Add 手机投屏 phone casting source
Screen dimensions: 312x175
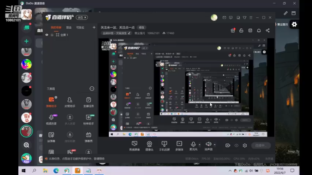pyautogui.click(x=164, y=146)
